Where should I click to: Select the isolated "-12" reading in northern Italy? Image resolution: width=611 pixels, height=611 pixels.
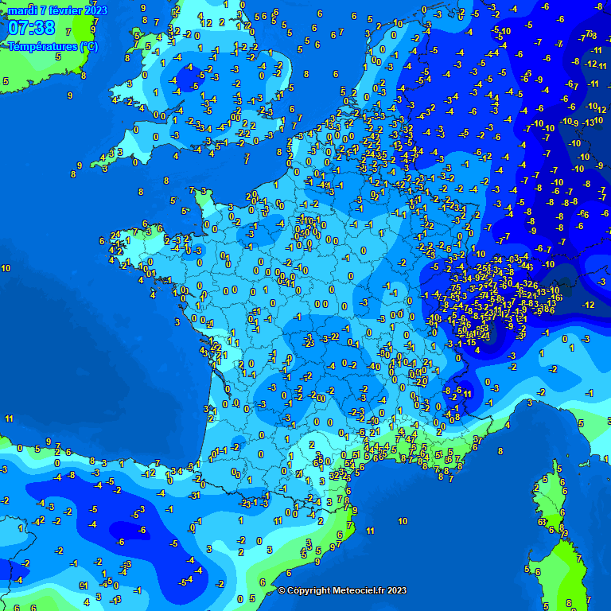click(x=589, y=305)
